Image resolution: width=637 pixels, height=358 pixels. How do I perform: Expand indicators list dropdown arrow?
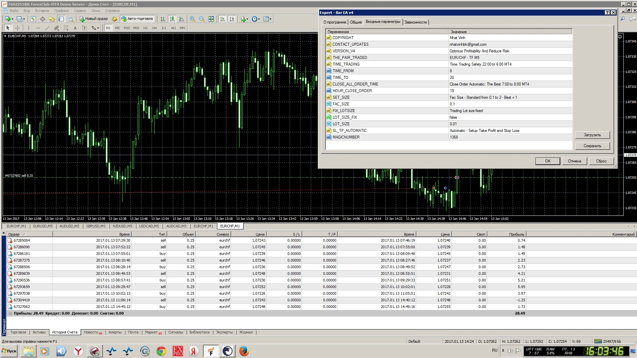[248, 19]
